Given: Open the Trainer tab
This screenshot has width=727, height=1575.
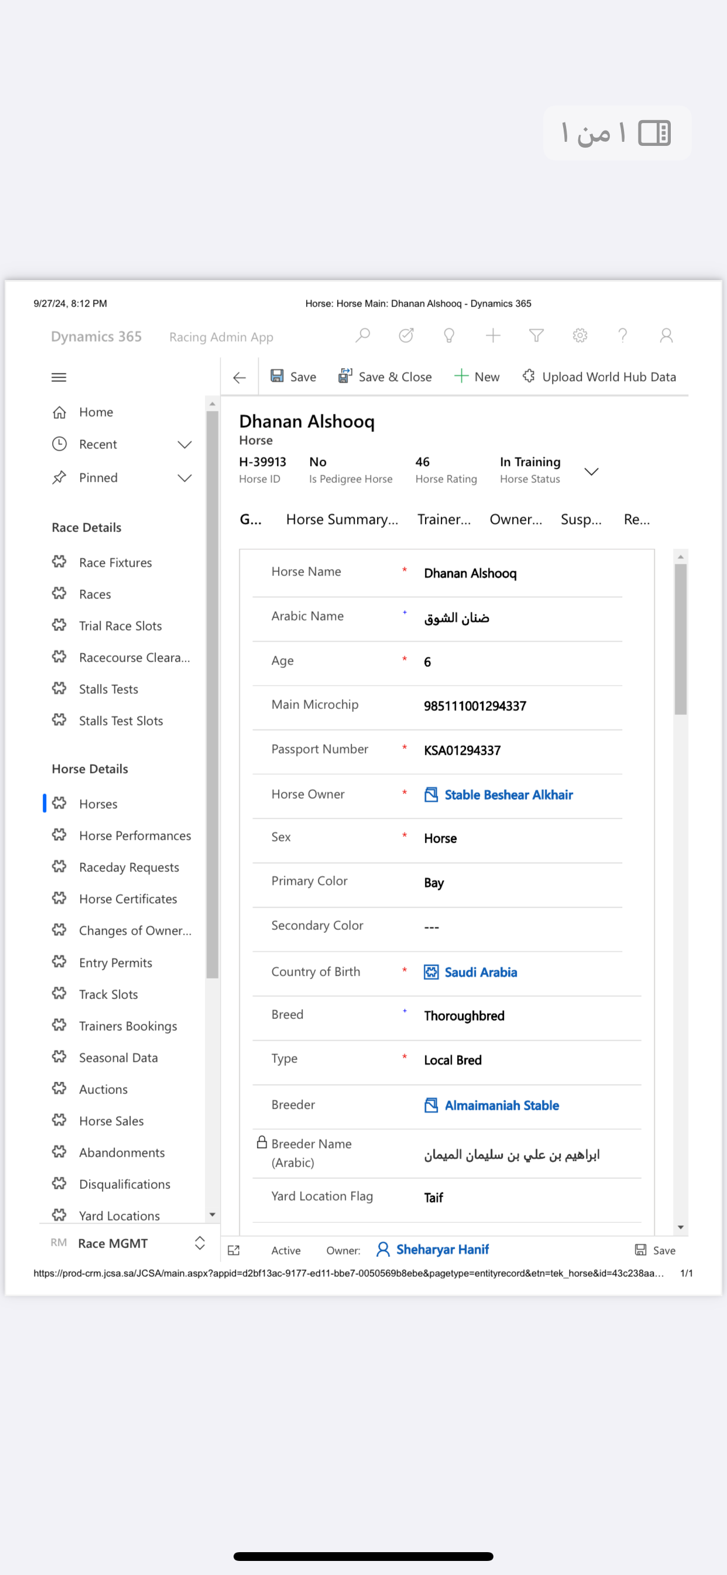Looking at the screenshot, I should (444, 519).
